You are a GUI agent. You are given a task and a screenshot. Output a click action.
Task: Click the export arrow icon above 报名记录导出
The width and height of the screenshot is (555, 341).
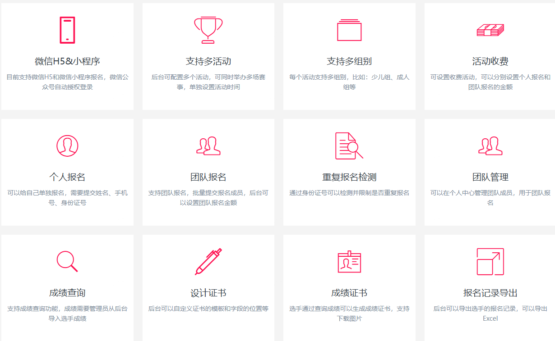coord(490,261)
